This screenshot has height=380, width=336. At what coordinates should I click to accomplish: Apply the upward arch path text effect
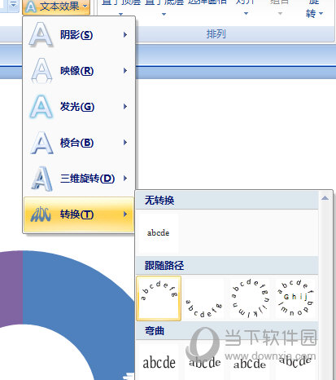click(159, 298)
